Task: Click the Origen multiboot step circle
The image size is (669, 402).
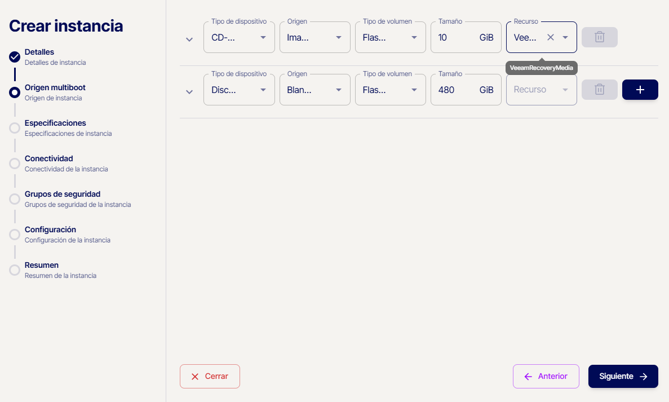Action: 15,92
